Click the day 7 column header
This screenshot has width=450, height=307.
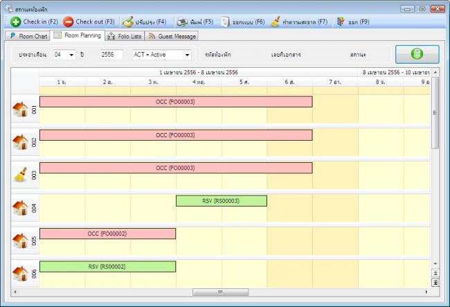point(335,82)
